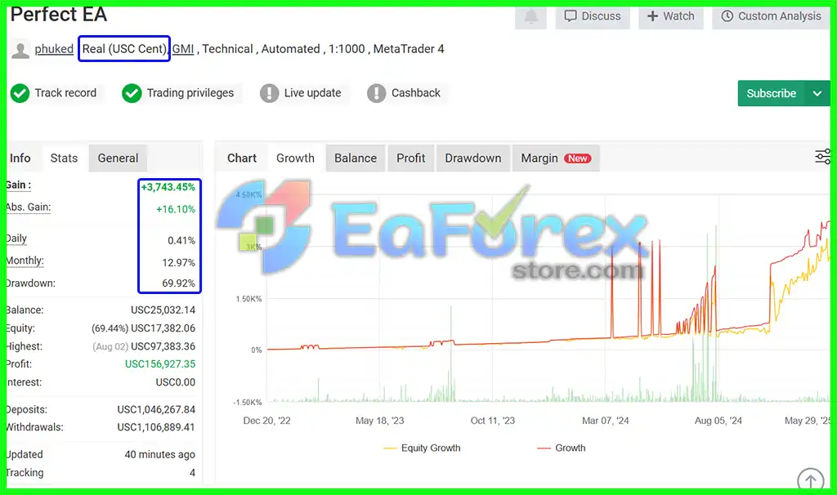Click the highest value USC97,383.36
837x495 pixels.
163,346
